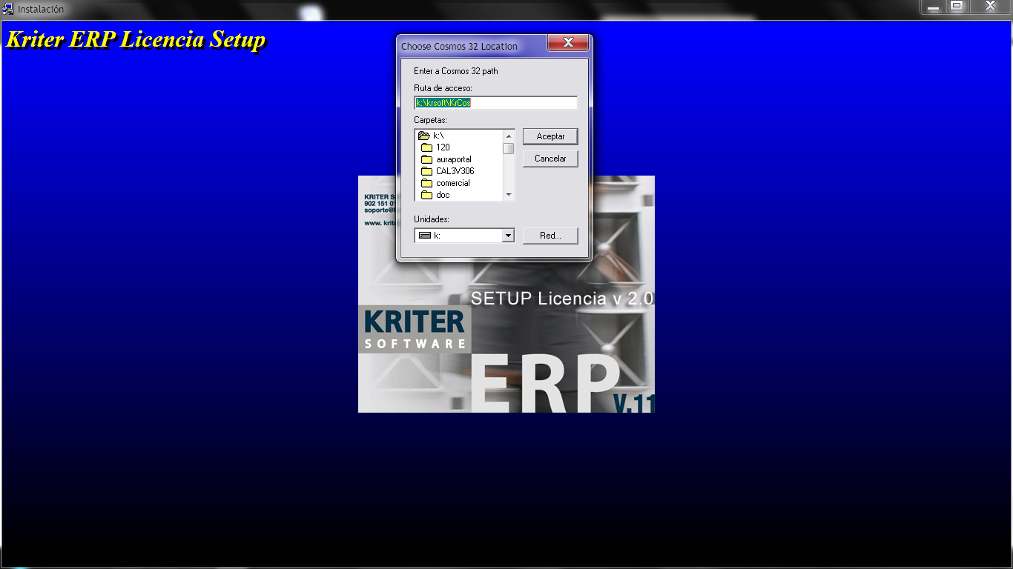
Task: Click the 'Choose Cosmos 32 Location' title bar
Action: [472, 46]
